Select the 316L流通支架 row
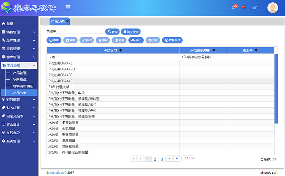Screen dimensions: 285x176 click(160, 87)
